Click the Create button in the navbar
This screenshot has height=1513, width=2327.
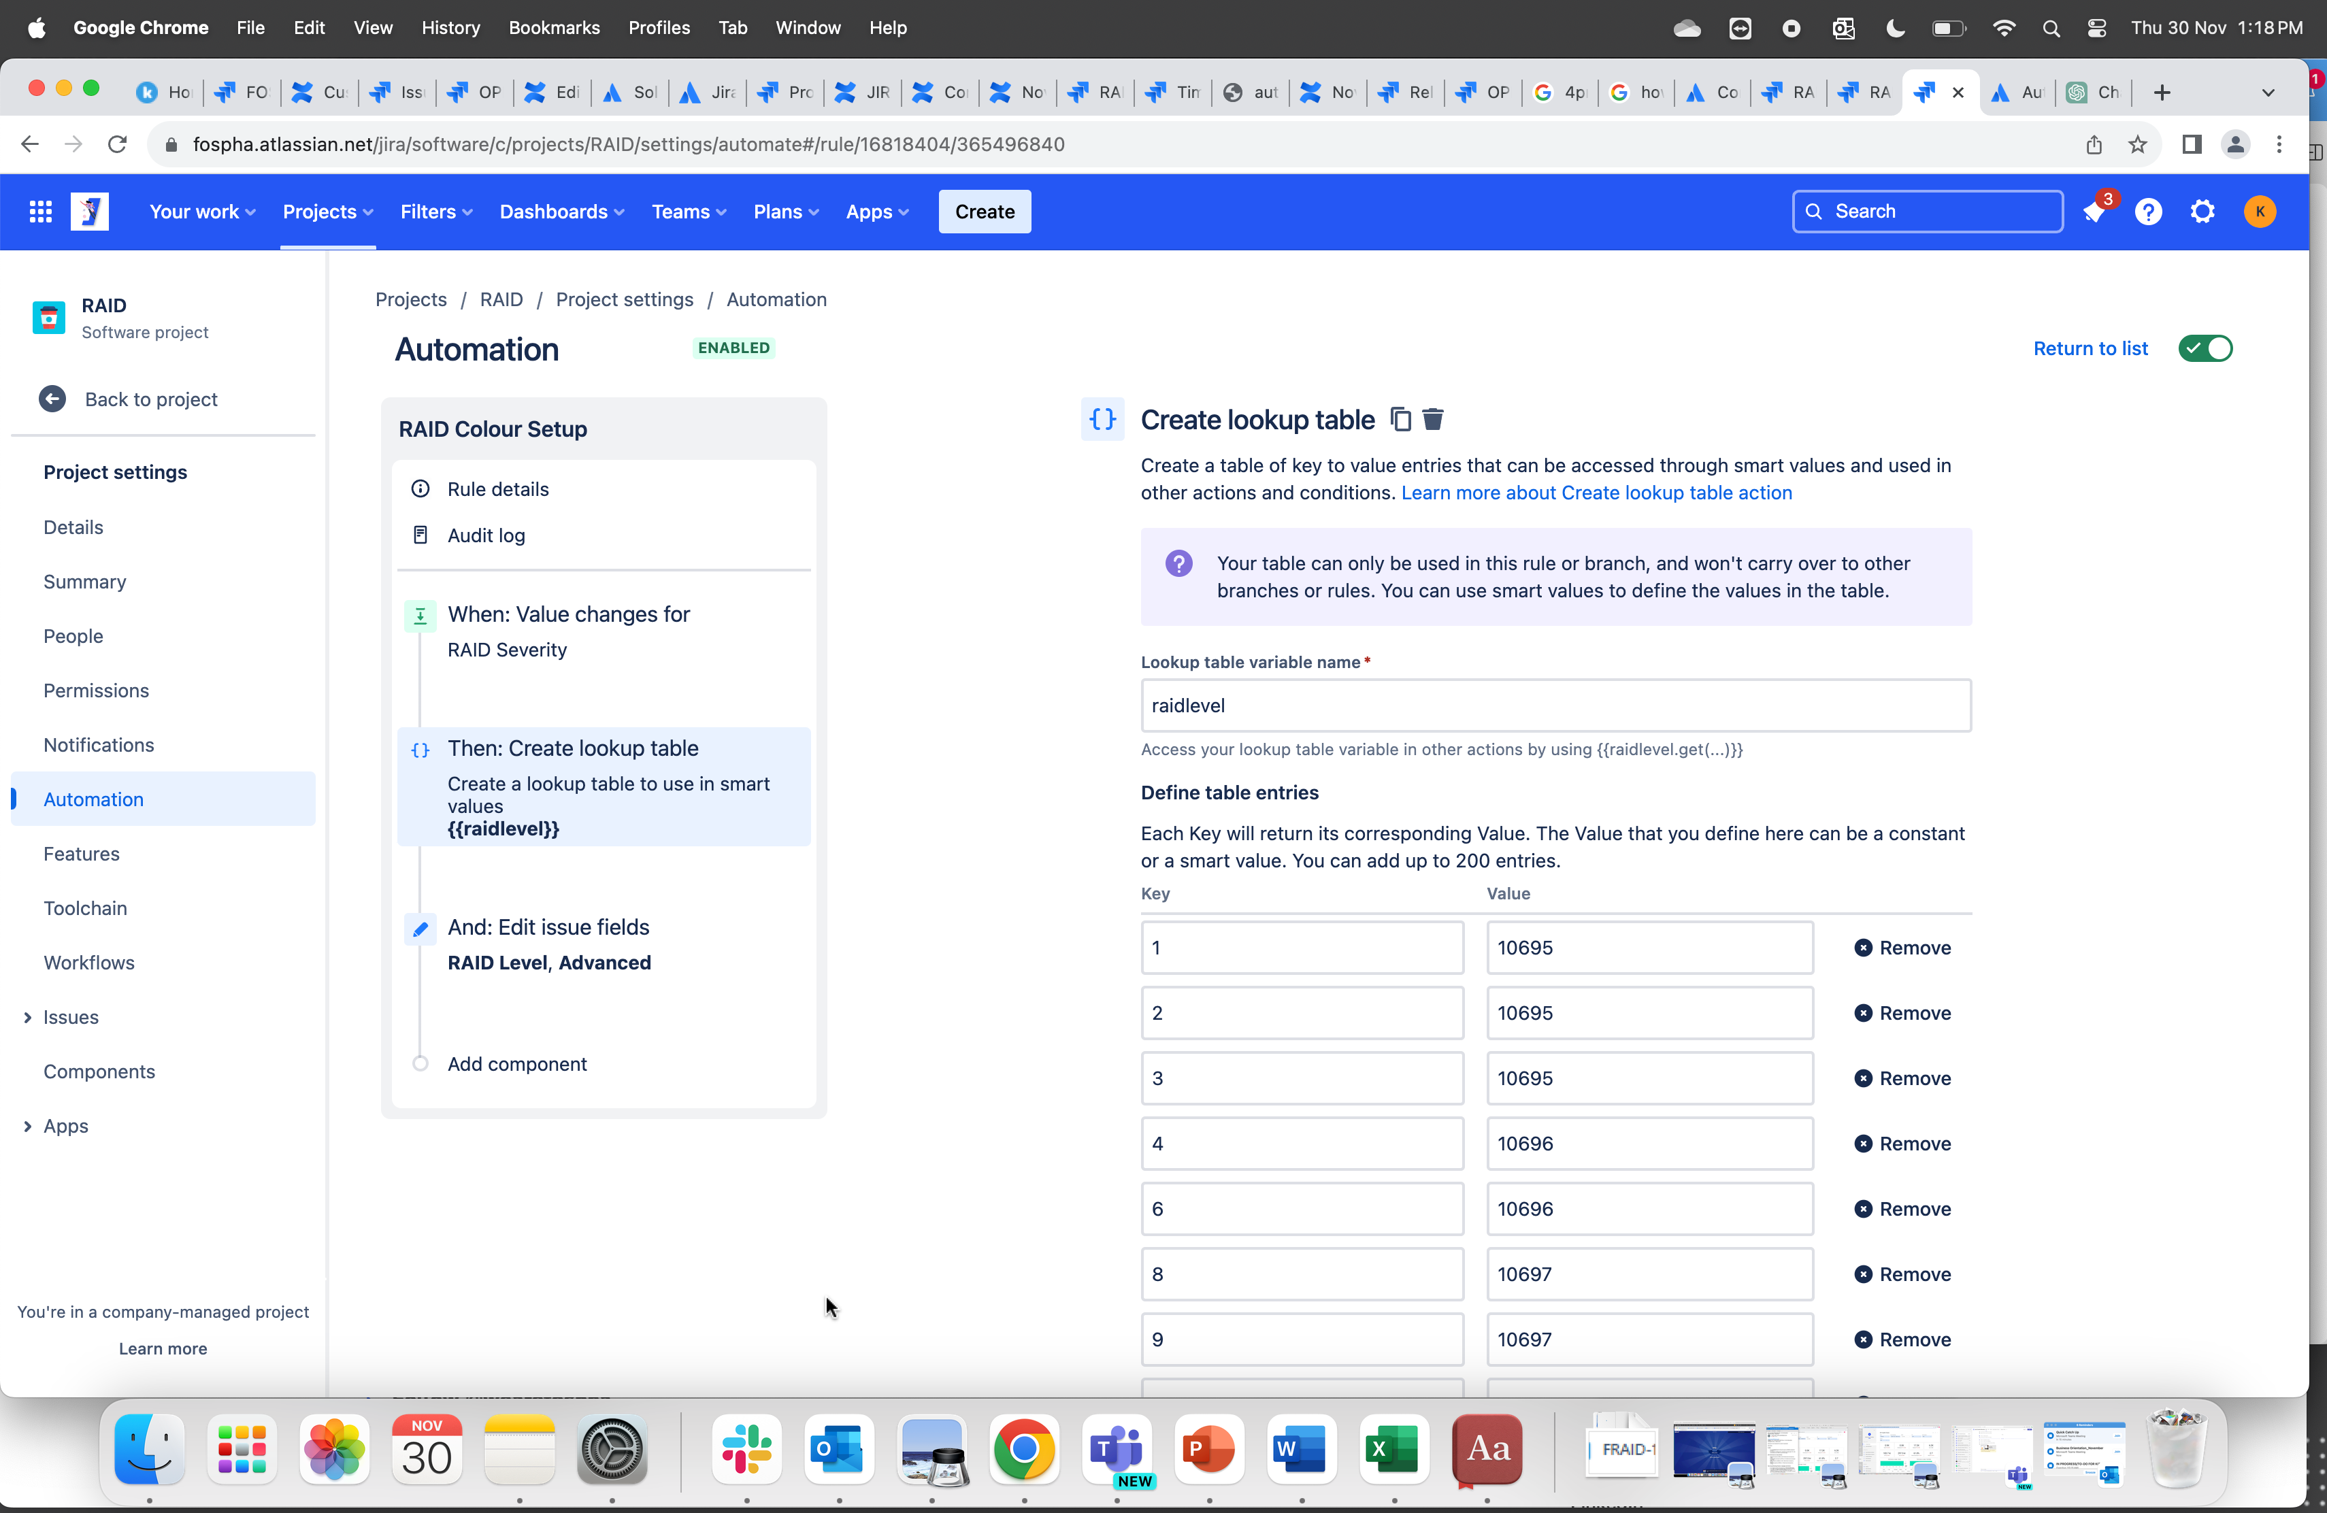pyautogui.click(x=984, y=211)
